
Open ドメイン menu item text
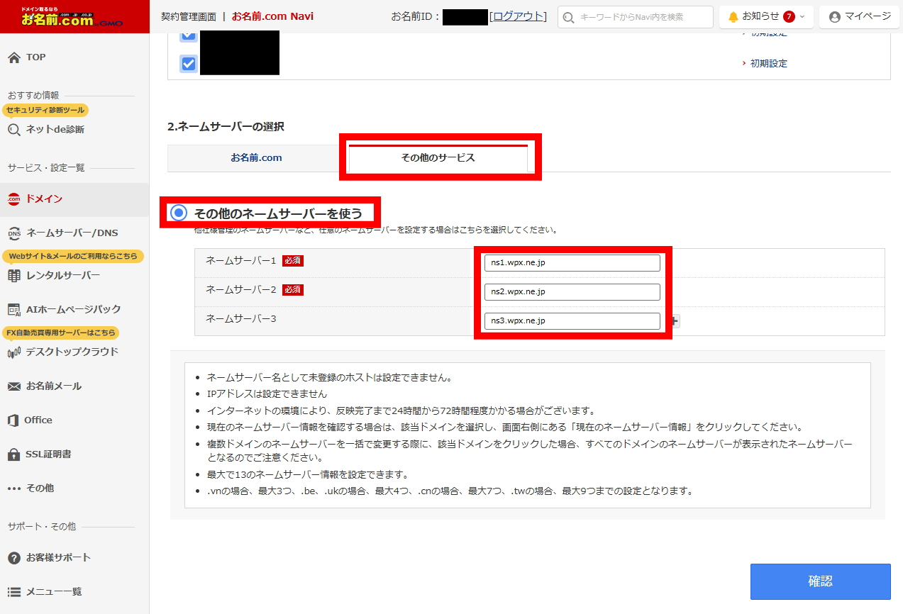(44, 199)
